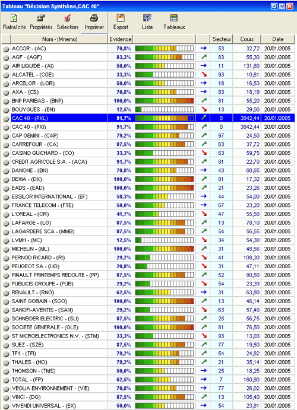Select the LAFARGE - (LG) row
This screenshot has height=410, width=297.
click(x=148, y=223)
